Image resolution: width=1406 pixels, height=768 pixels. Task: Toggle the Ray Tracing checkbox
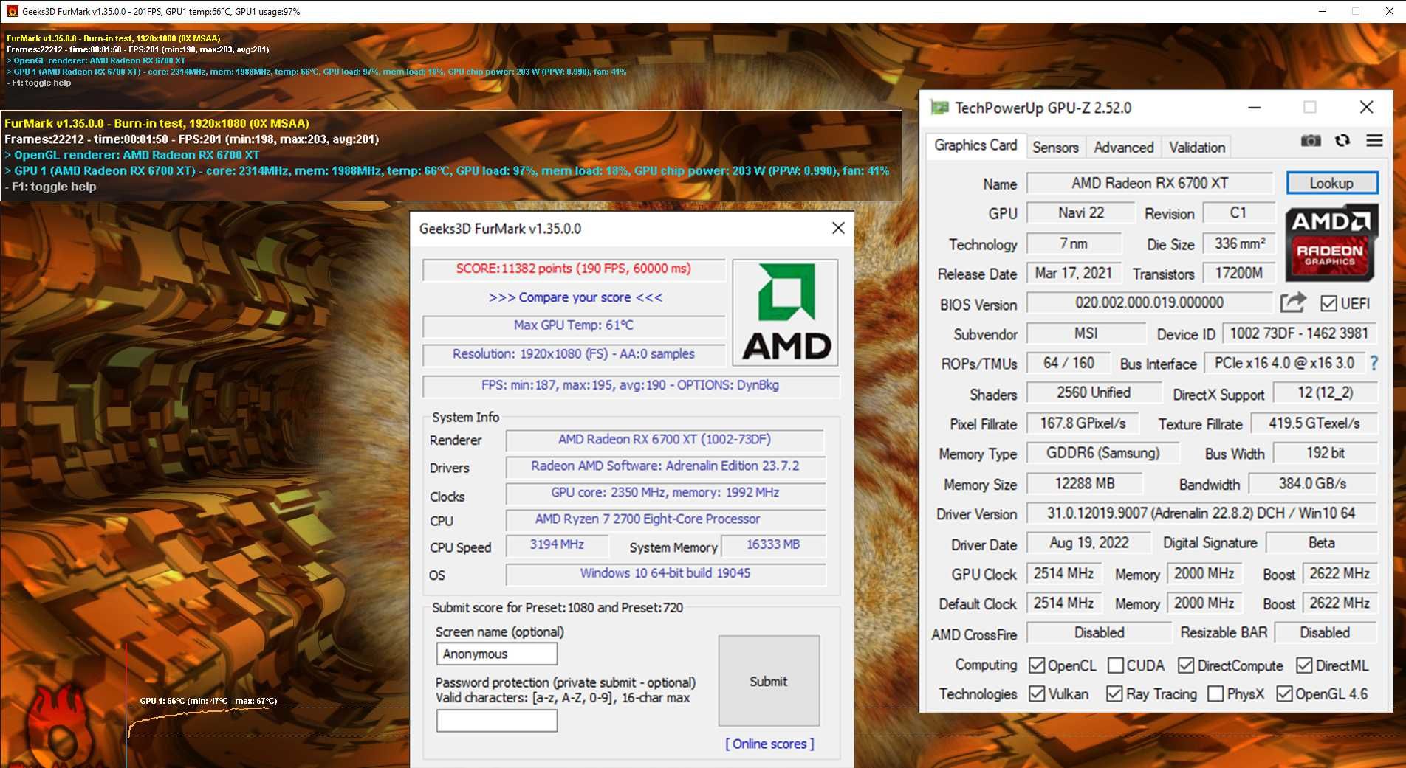point(1114,693)
